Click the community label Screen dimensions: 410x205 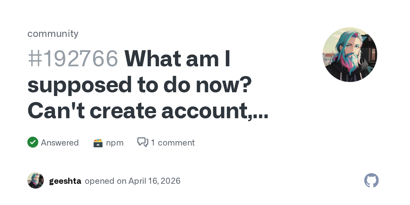point(53,33)
